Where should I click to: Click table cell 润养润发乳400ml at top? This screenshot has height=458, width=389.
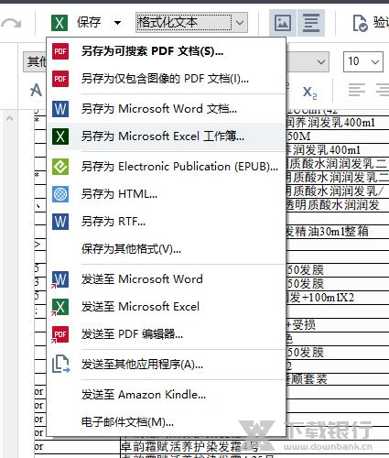pyautogui.click(x=330, y=123)
